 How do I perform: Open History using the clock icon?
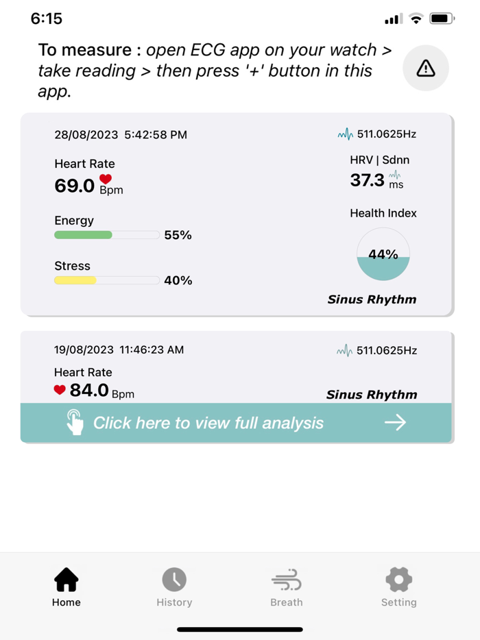coord(174,587)
